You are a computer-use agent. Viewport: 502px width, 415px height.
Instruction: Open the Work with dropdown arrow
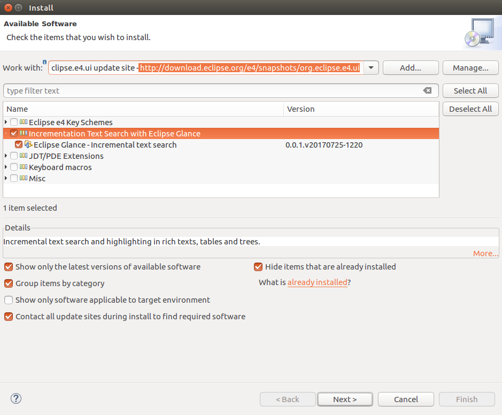click(371, 67)
